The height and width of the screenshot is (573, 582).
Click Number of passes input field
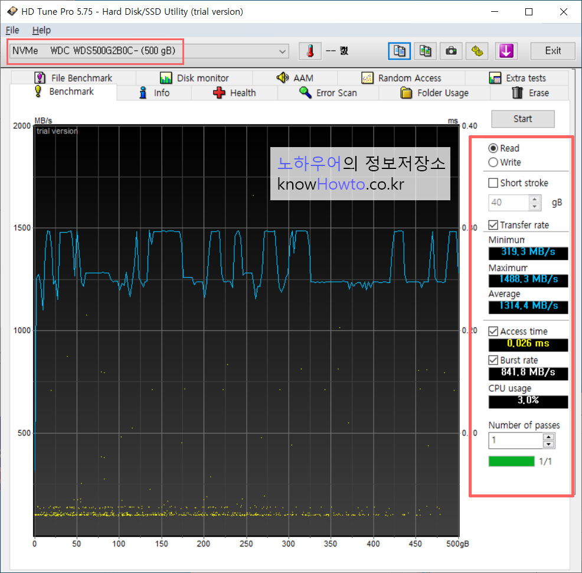tap(515, 441)
